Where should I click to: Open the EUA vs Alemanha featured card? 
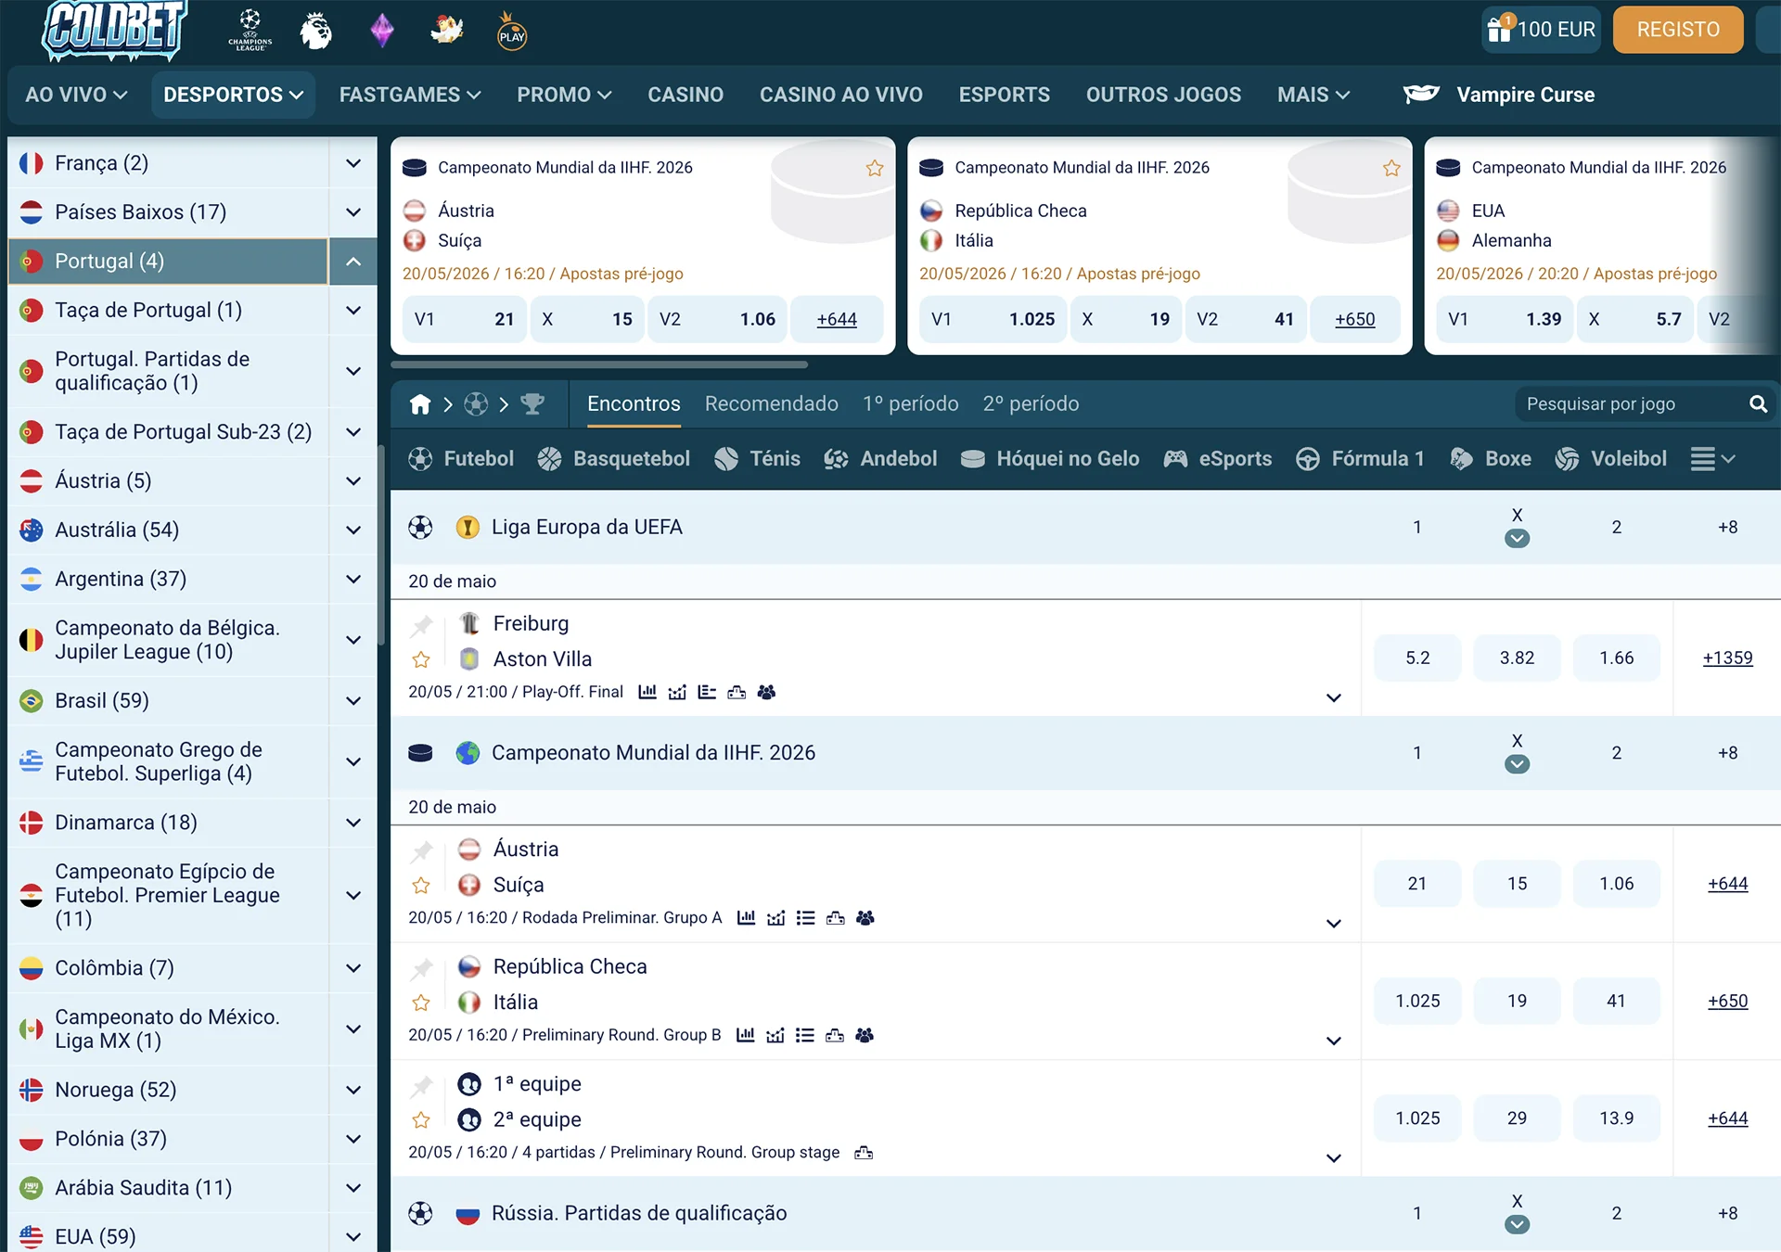(1602, 246)
